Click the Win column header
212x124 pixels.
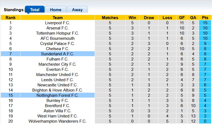(130, 18)
